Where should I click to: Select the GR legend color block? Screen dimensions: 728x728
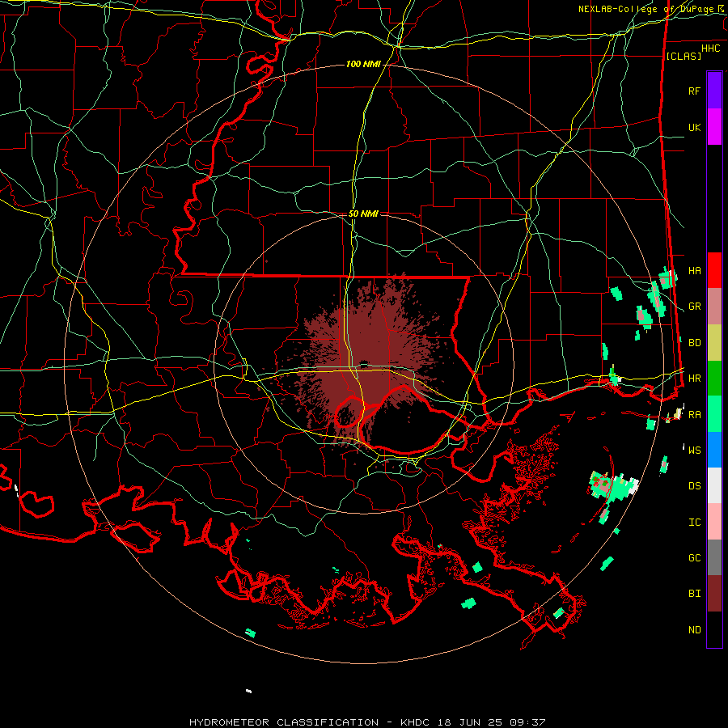coord(714,307)
